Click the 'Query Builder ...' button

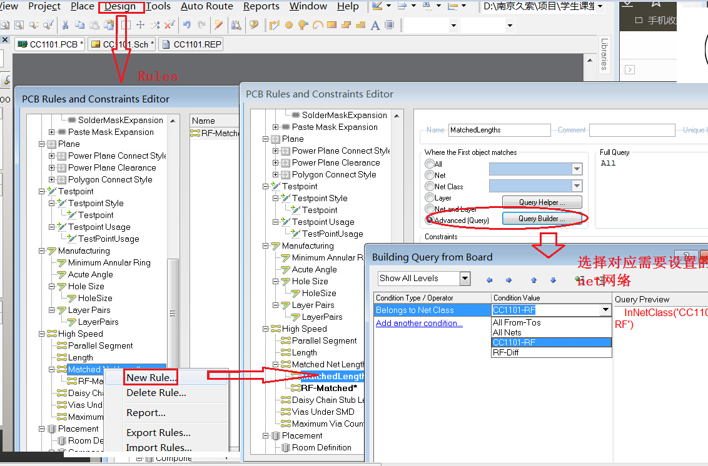tap(542, 219)
